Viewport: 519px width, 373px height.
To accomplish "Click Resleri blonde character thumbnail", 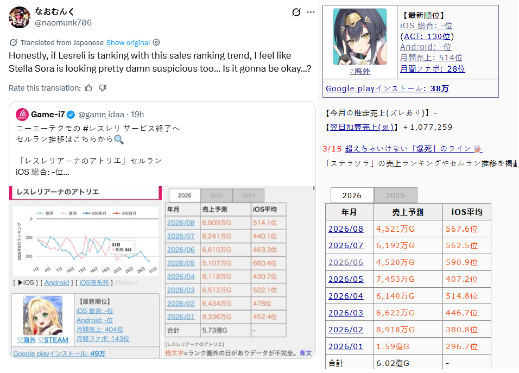I will 43,315.
